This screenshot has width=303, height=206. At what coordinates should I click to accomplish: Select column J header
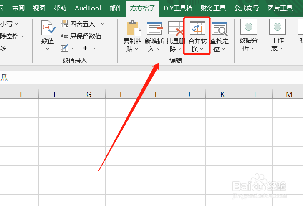tap(189, 94)
